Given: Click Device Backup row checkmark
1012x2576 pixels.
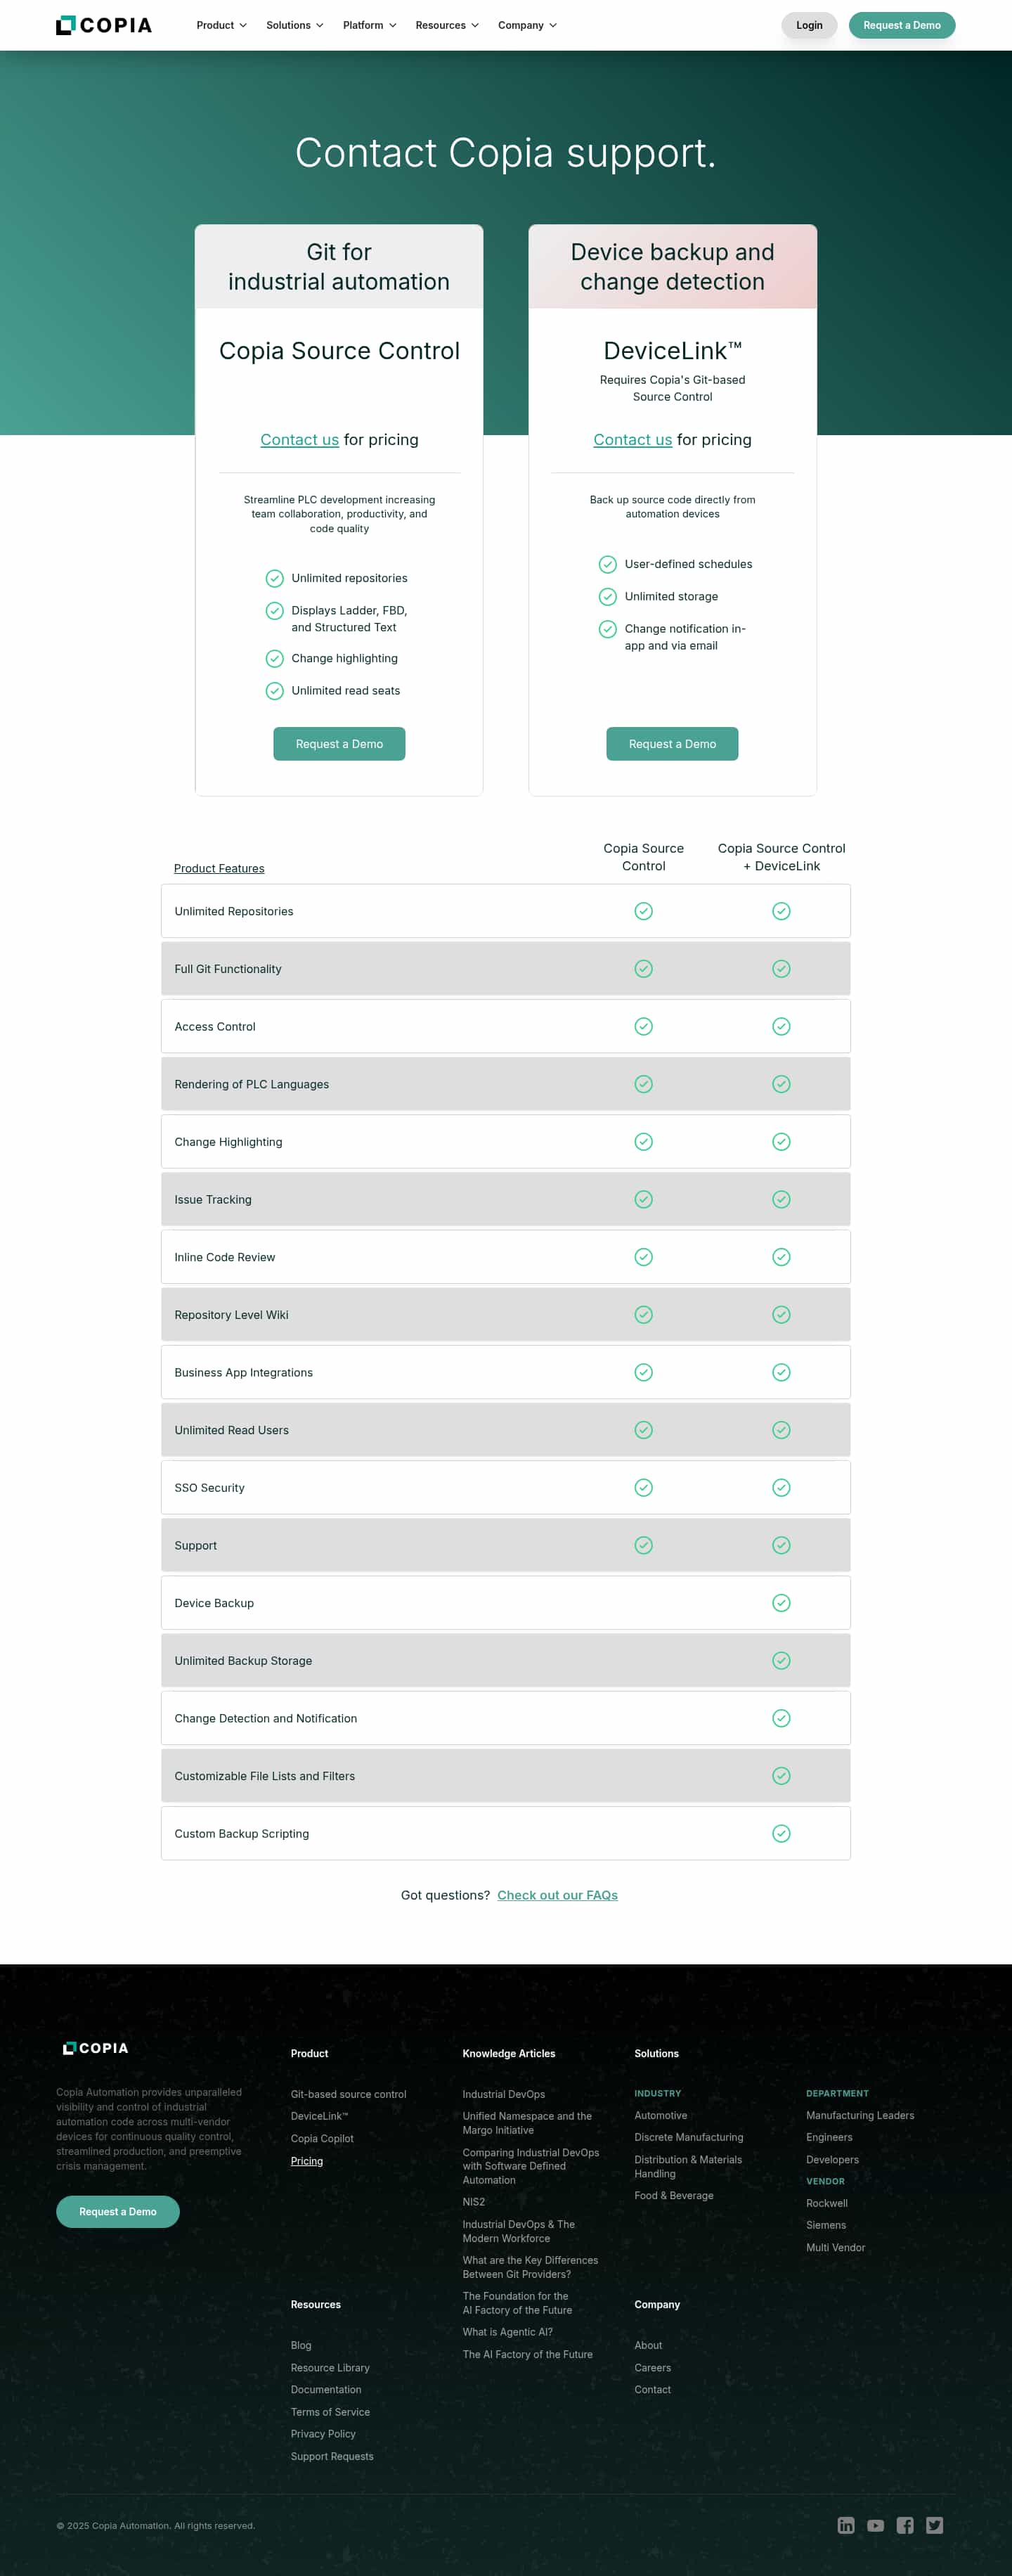Looking at the screenshot, I should coord(781,1603).
